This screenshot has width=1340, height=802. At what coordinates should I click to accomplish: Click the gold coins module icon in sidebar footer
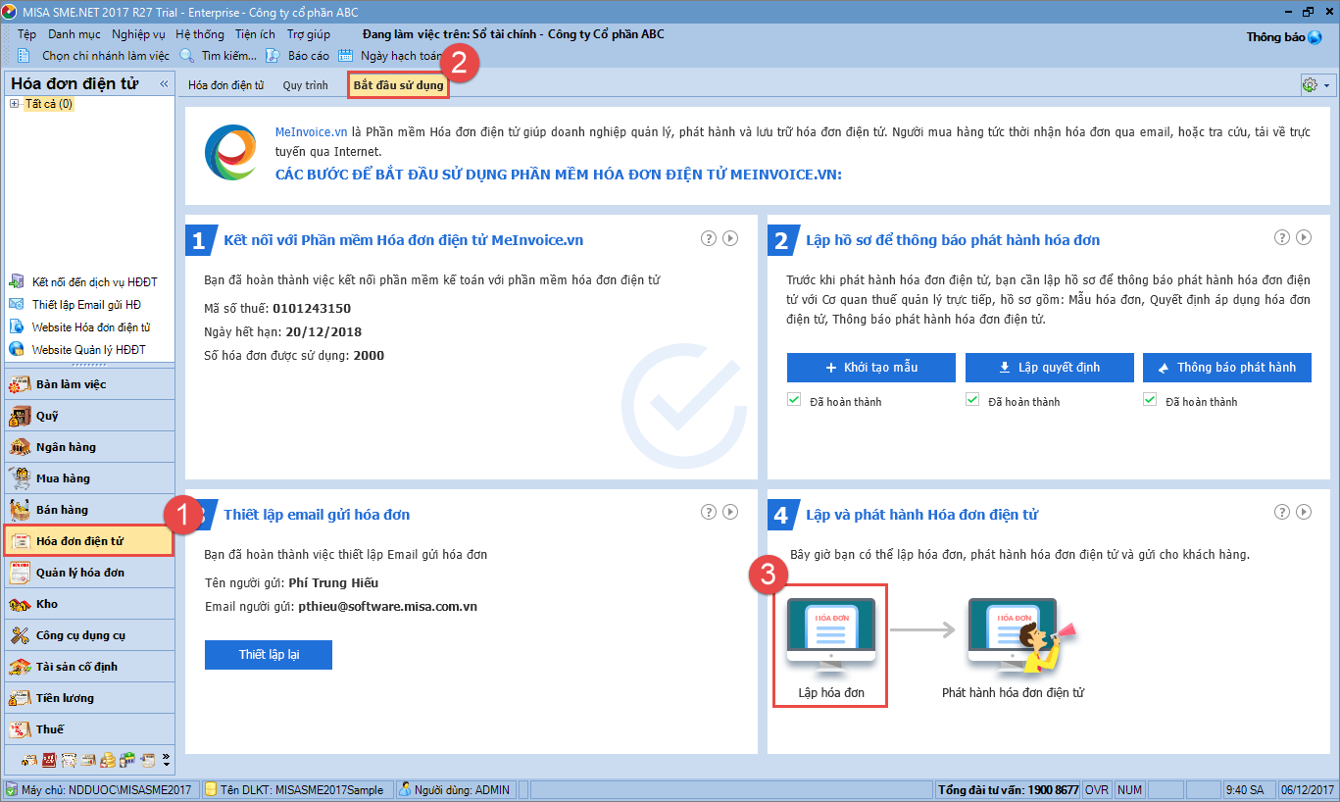coord(108,759)
